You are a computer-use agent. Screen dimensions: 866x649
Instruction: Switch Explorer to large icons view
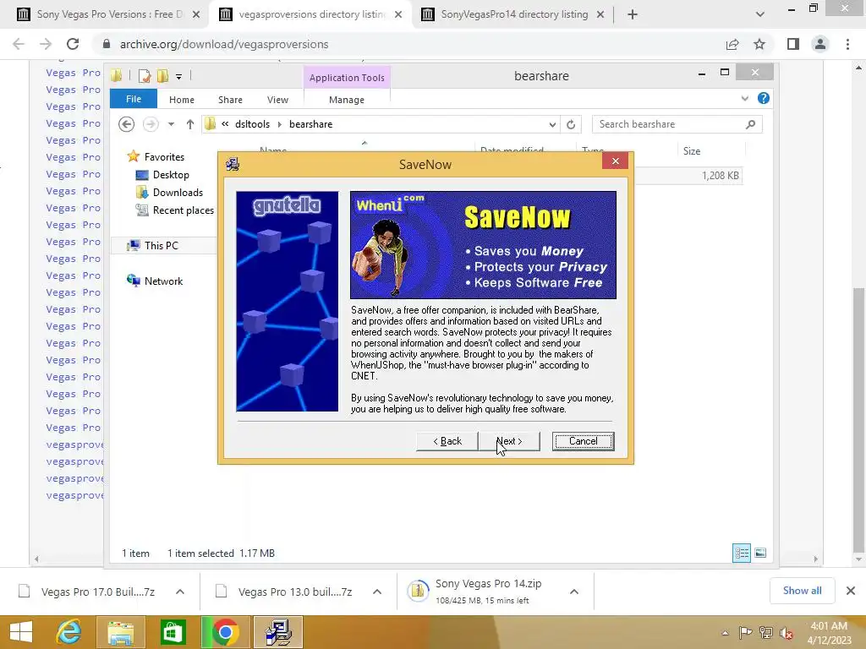[x=760, y=553]
